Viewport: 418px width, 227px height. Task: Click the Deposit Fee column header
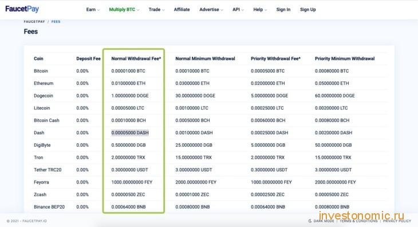[x=88, y=58]
